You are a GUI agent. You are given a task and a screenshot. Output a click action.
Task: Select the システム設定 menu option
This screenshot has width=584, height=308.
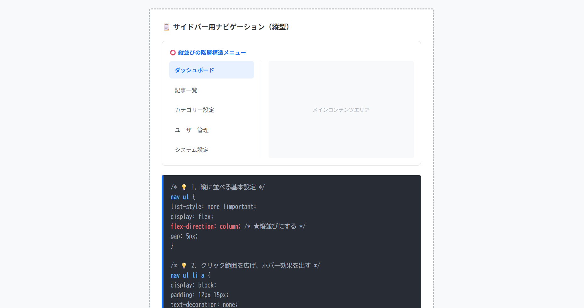tap(192, 150)
